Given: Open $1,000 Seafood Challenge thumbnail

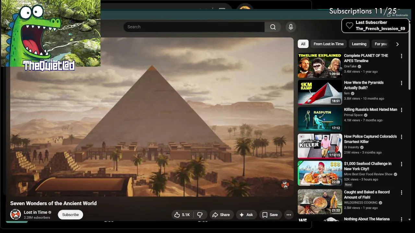Looking at the screenshot, I should (320, 173).
